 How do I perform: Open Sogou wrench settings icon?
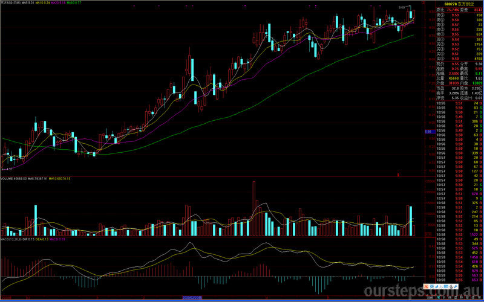456,286
